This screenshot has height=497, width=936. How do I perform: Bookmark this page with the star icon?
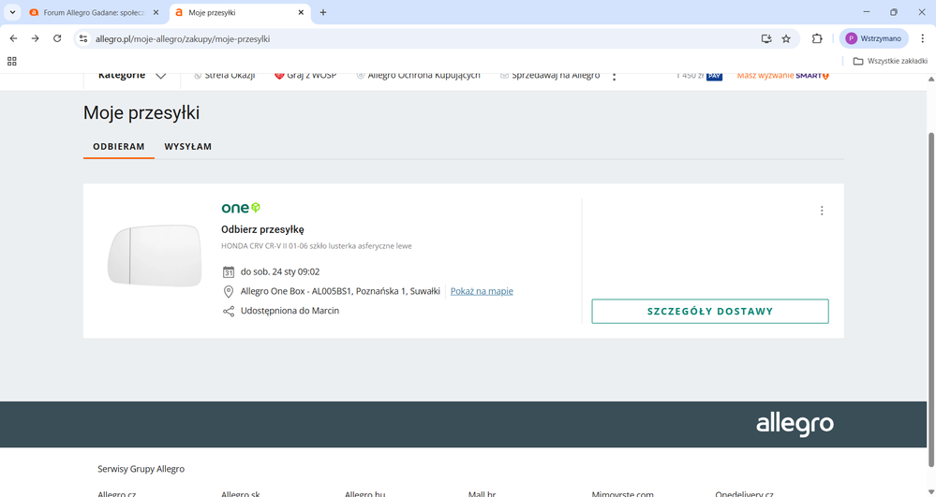(786, 38)
